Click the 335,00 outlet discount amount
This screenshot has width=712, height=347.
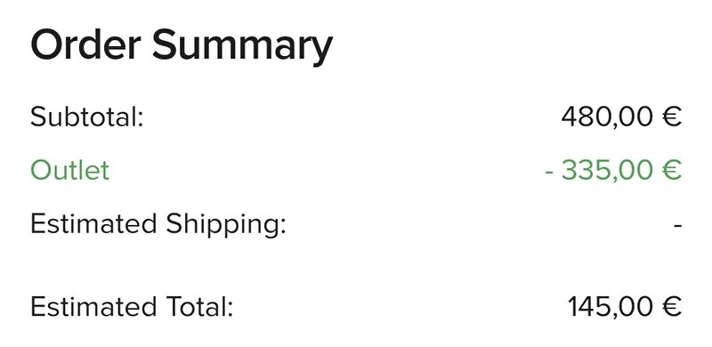pyautogui.click(x=608, y=171)
